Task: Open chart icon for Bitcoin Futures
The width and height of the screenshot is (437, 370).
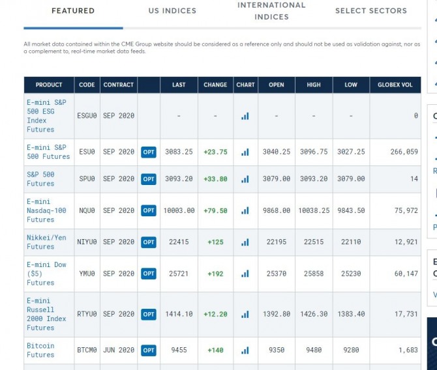Action: coord(245,350)
